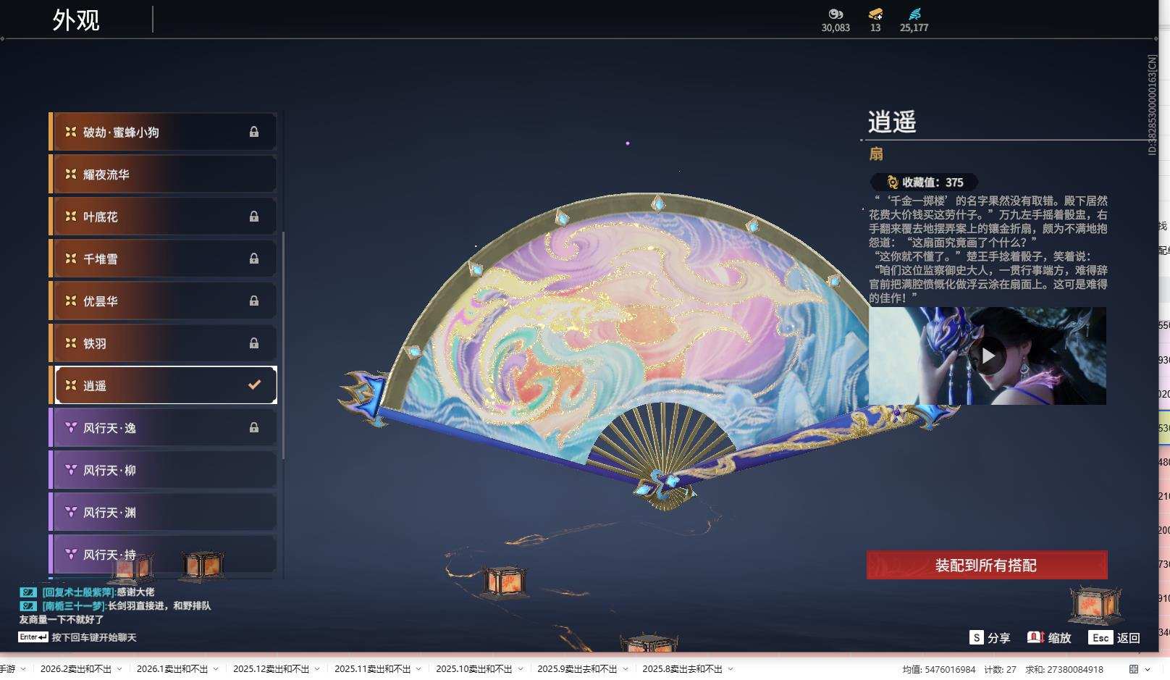1170x680 pixels.
Task: Click the gold ingot icon showing 13
Action: pyautogui.click(x=875, y=14)
